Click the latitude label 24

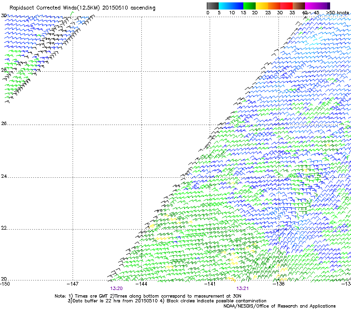tap(4, 176)
